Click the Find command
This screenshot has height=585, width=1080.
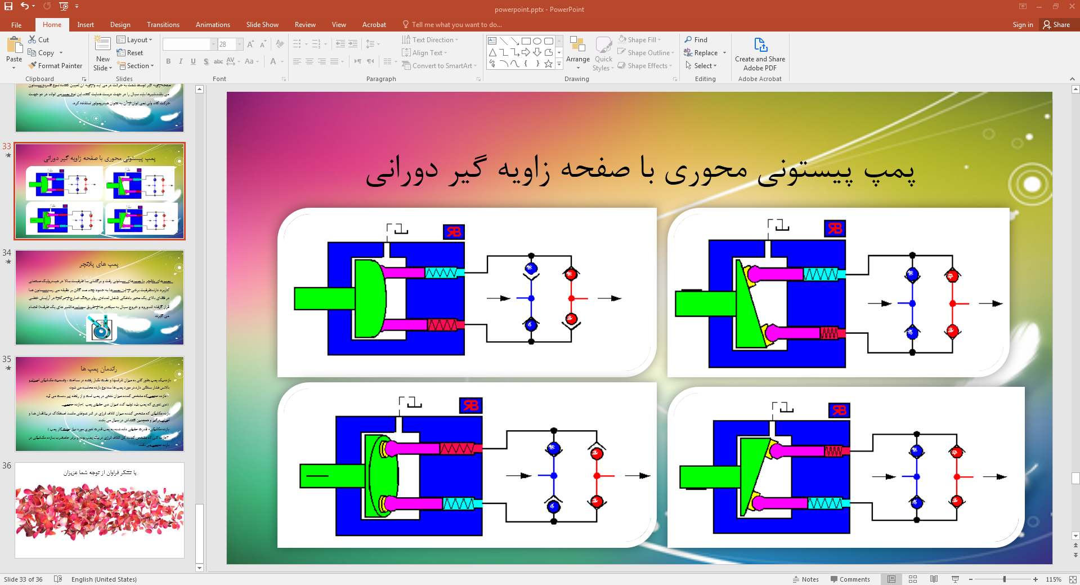(696, 40)
